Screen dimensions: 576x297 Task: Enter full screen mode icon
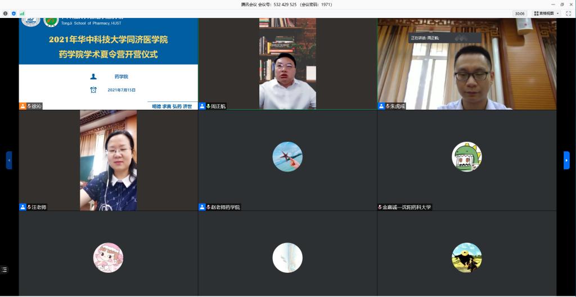tap(569, 13)
